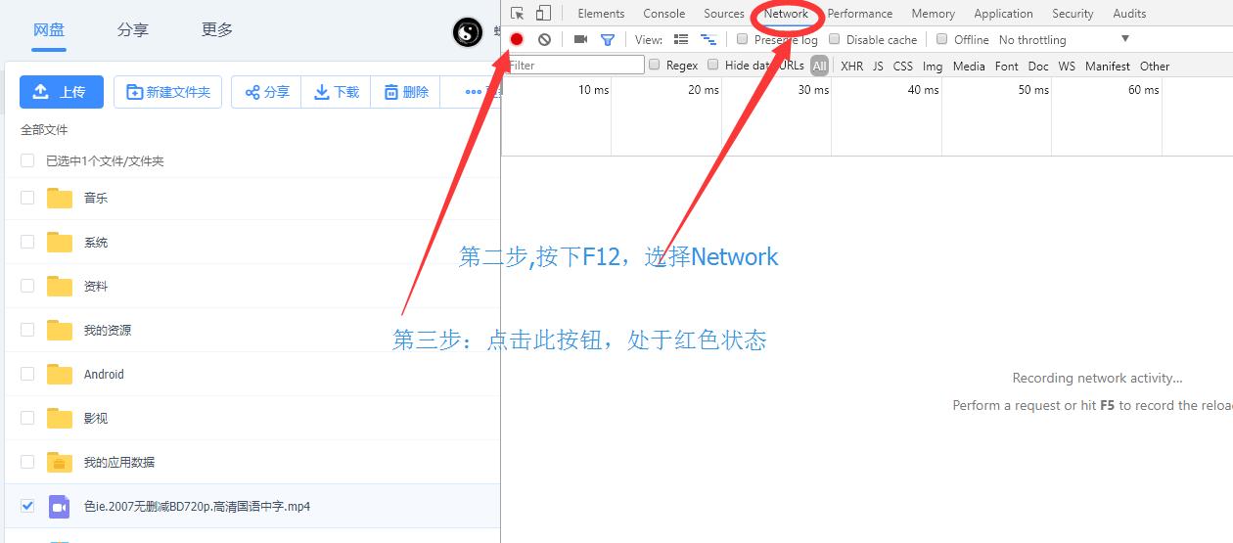Click the 分享 toolbar button
The height and width of the screenshot is (543, 1233).
[266, 92]
